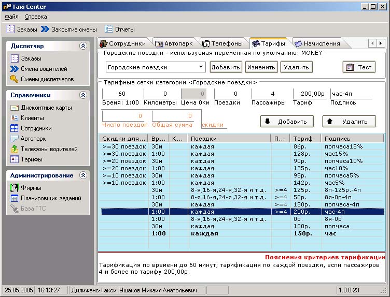This screenshot has width=390, height=297.
Task: Select the row signed 8п-125р.-4п
Action: click(242, 190)
